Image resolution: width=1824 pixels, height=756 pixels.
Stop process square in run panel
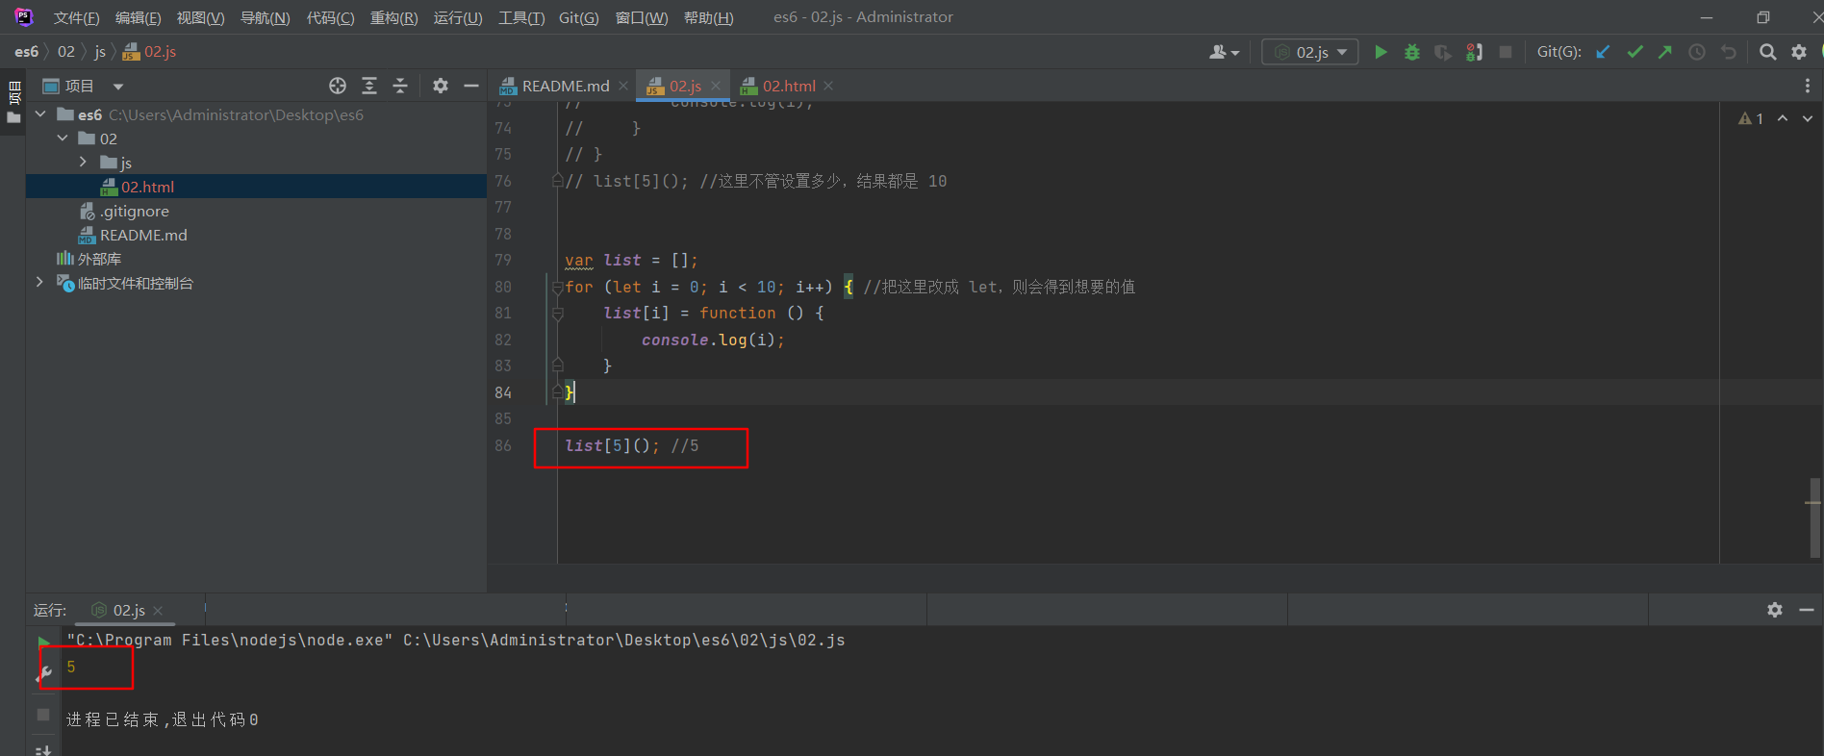click(42, 715)
